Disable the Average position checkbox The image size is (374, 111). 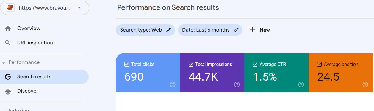coord(320,65)
